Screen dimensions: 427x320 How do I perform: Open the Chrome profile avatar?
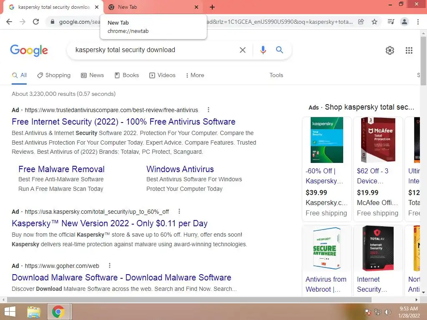404,22
